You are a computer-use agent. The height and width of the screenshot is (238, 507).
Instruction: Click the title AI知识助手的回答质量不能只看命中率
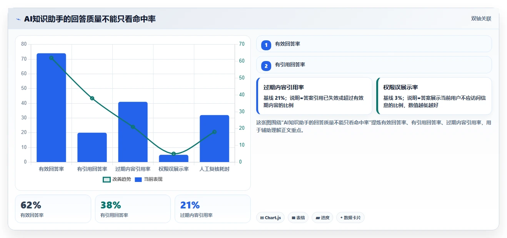(x=90, y=19)
